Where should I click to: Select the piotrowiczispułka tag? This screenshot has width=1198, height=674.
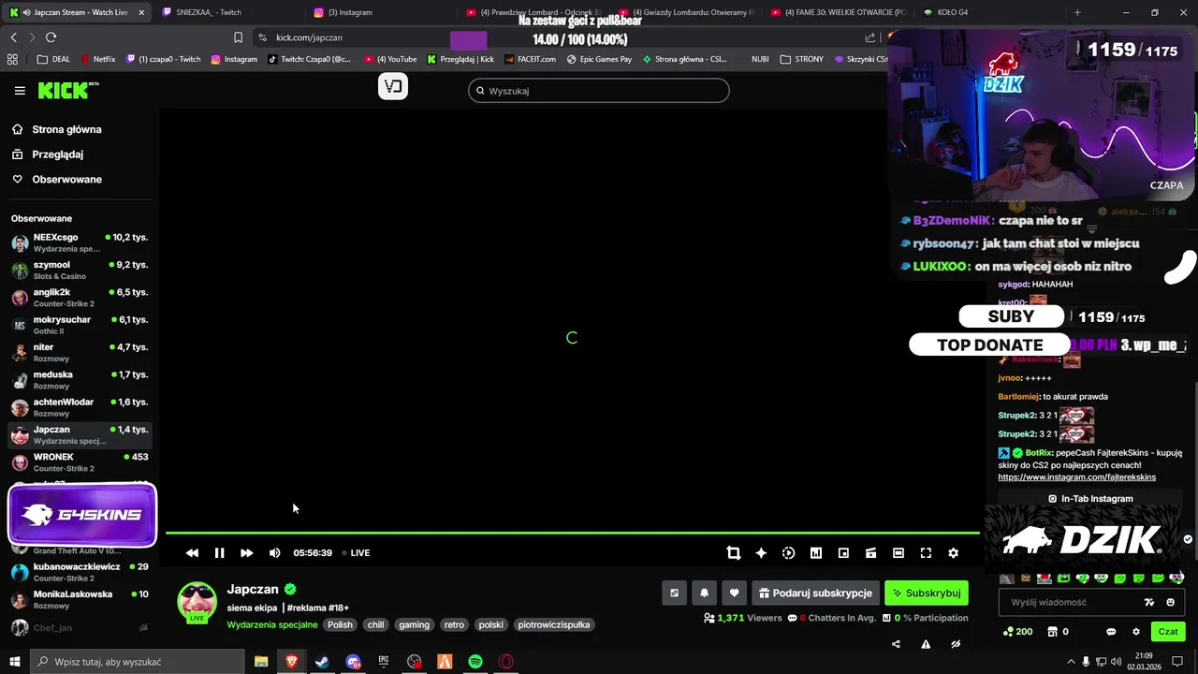click(554, 624)
